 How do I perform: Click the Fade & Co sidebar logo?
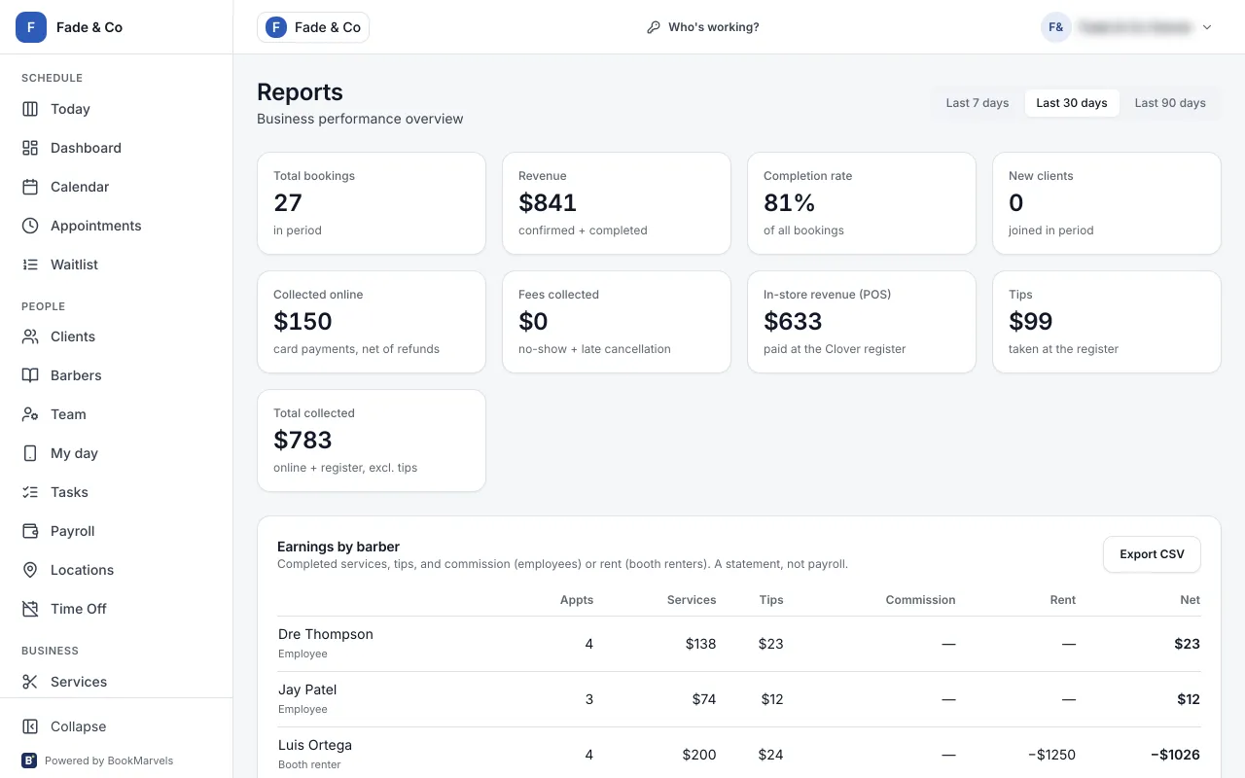point(31,27)
